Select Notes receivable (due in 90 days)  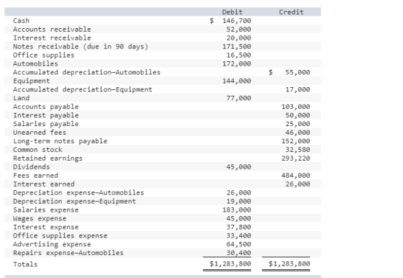tap(81, 47)
